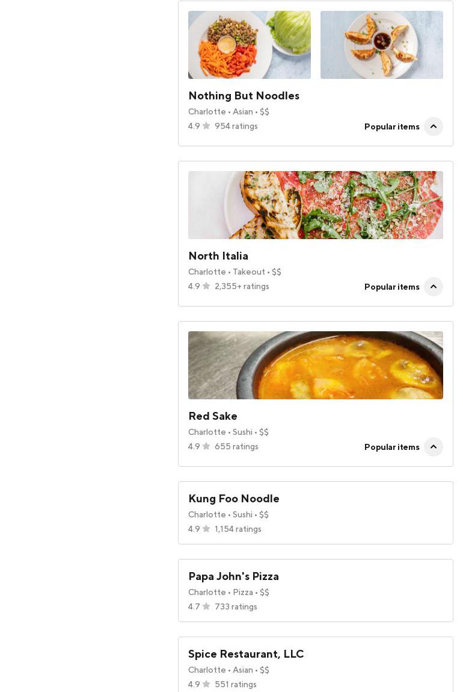Open the Red Sake soup image

(315, 366)
